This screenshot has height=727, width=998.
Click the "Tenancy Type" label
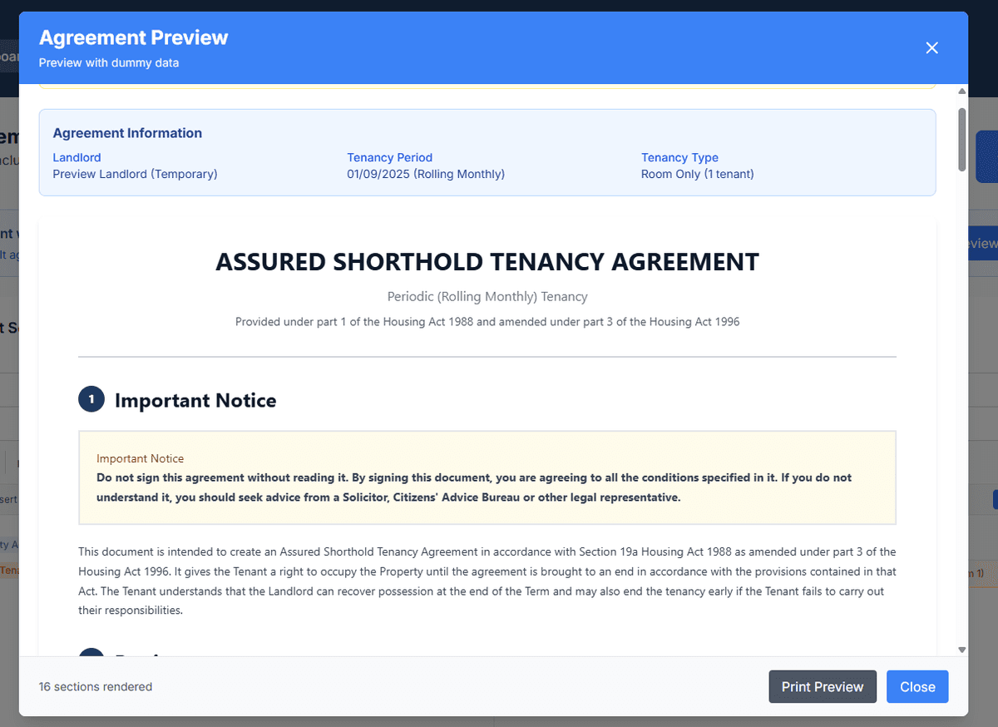click(x=679, y=157)
